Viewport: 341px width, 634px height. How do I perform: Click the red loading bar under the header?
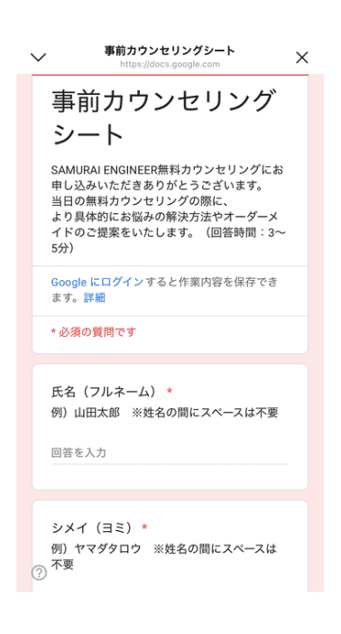[170, 75]
